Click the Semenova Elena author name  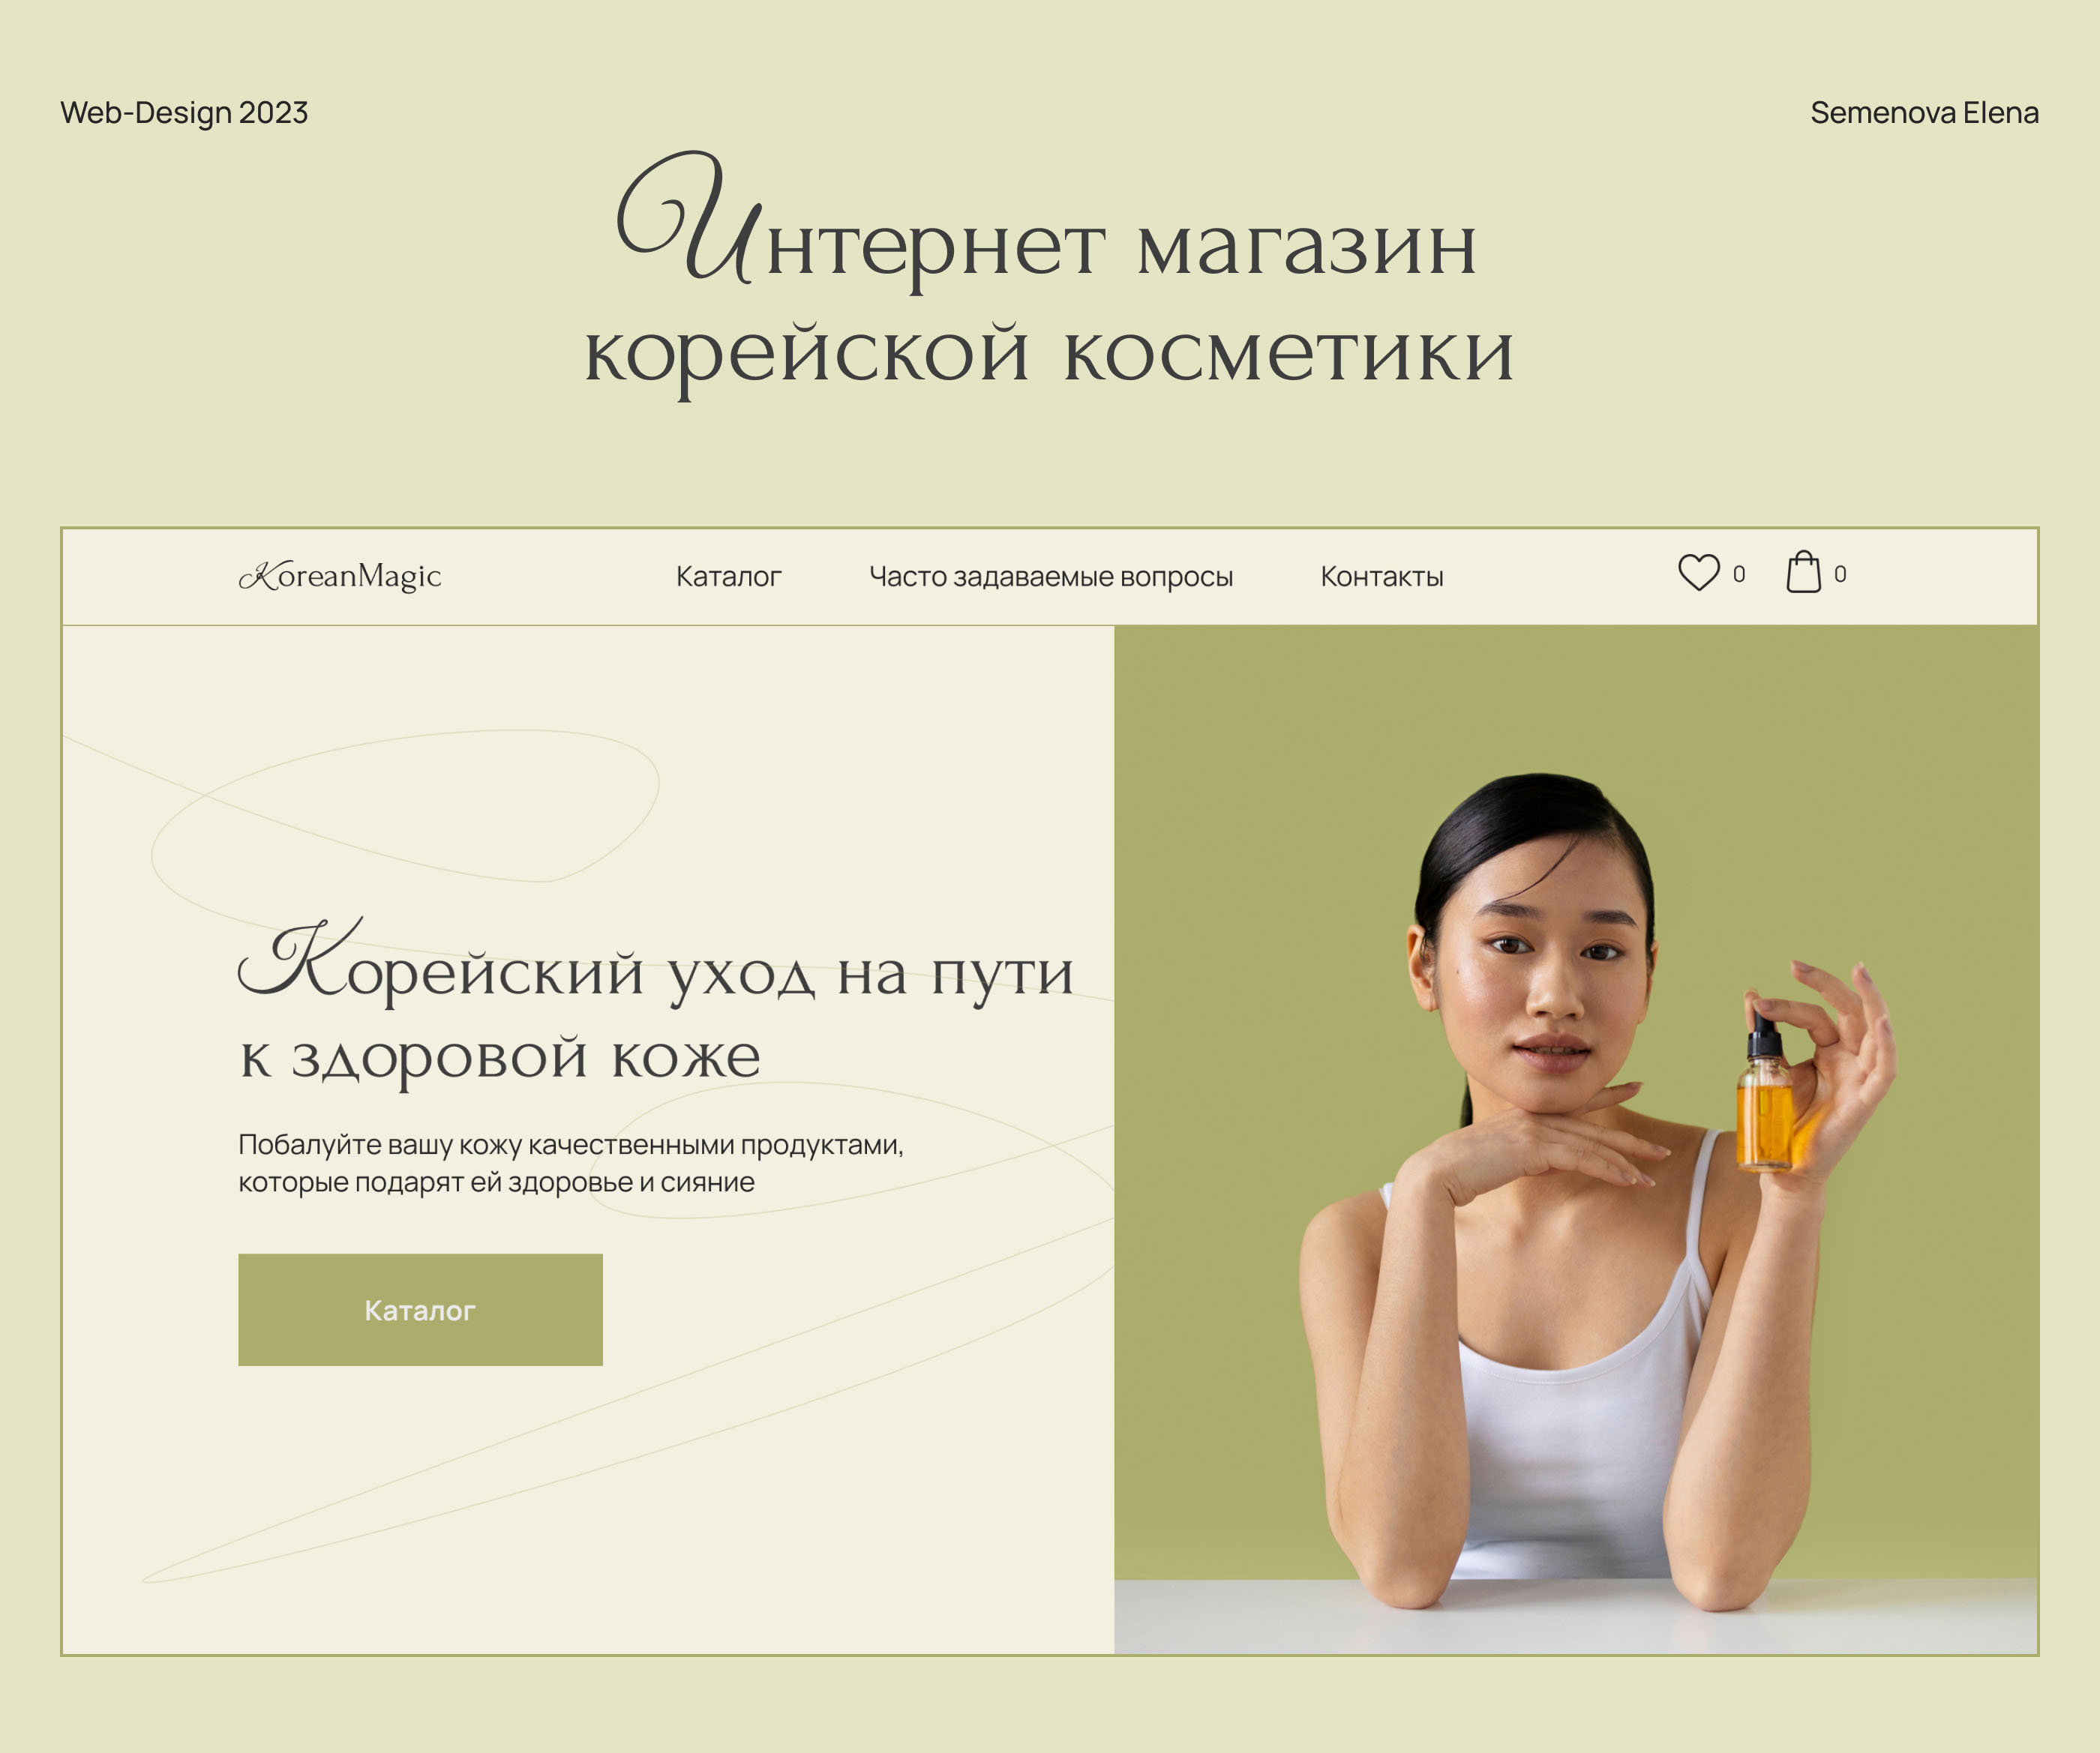[x=1924, y=113]
